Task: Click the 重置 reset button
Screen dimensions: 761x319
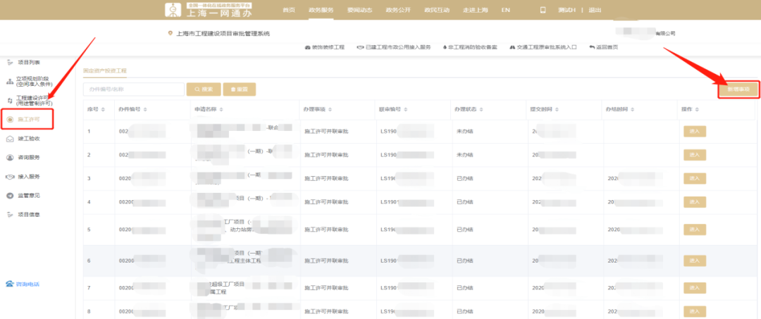Action: coord(240,89)
